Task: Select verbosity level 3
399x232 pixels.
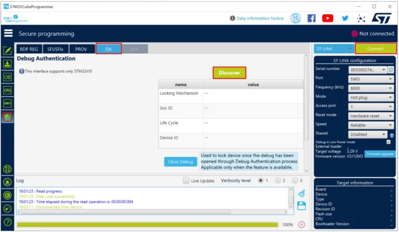Action: (295, 180)
